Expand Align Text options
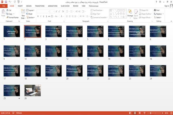The image size is (173, 115). click(x=95, y=14)
